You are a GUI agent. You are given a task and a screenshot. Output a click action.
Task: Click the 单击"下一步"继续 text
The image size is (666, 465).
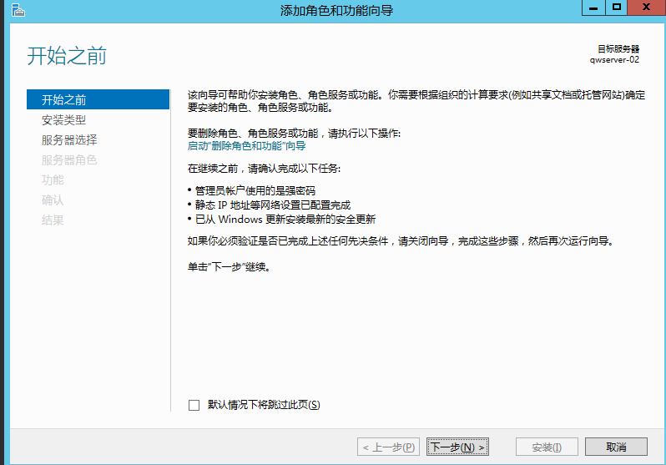click(x=229, y=267)
